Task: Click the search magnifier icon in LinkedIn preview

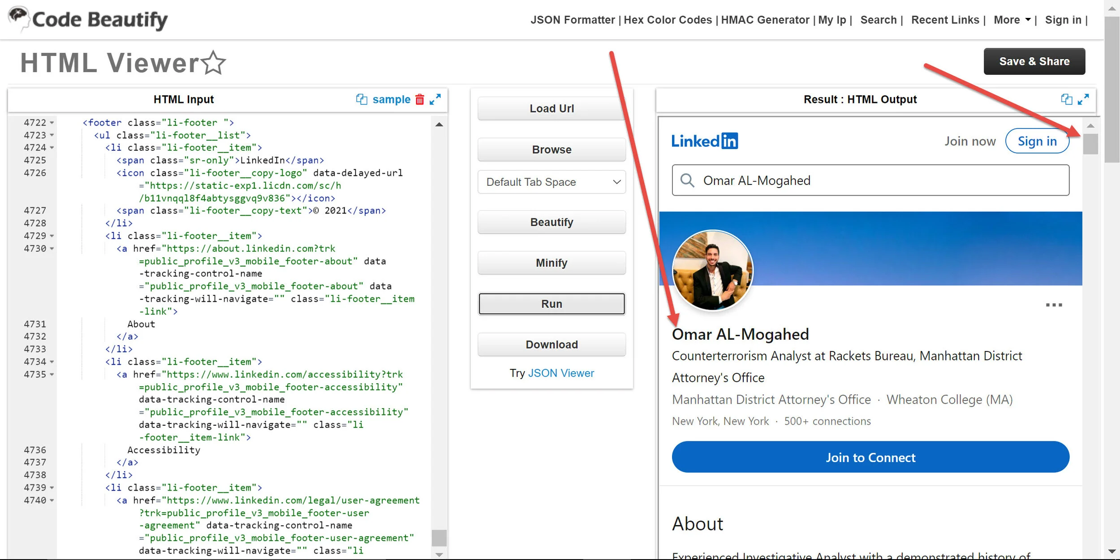Action: point(687,180)
